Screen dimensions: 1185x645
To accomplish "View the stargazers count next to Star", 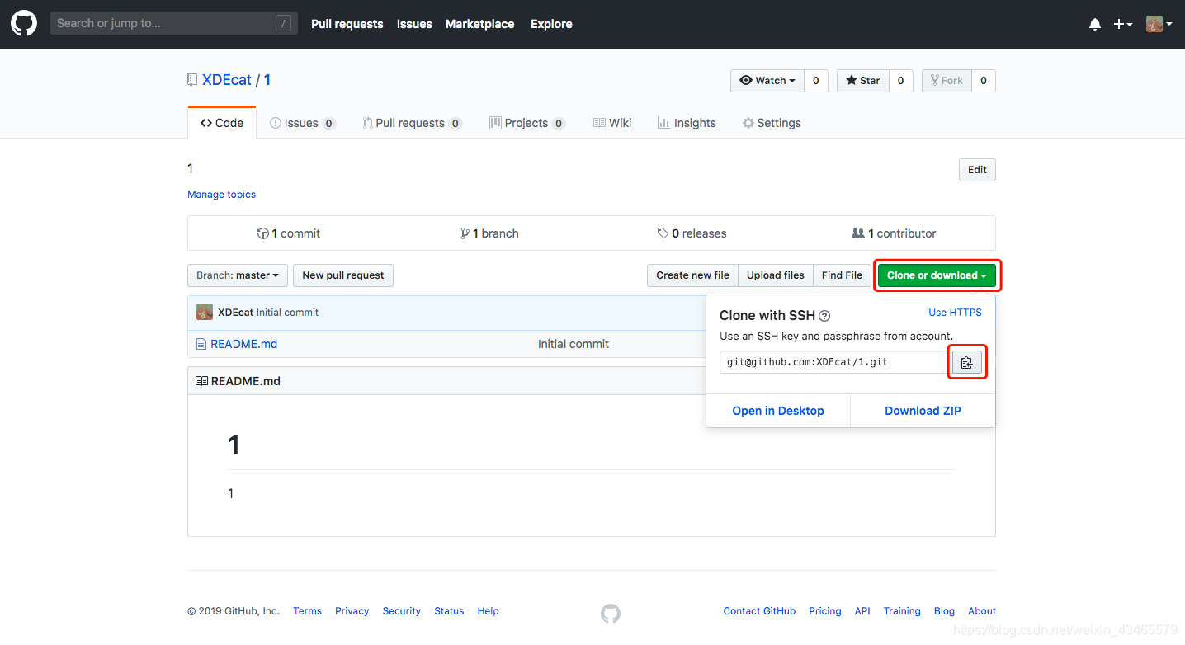I will coord(900,80).
